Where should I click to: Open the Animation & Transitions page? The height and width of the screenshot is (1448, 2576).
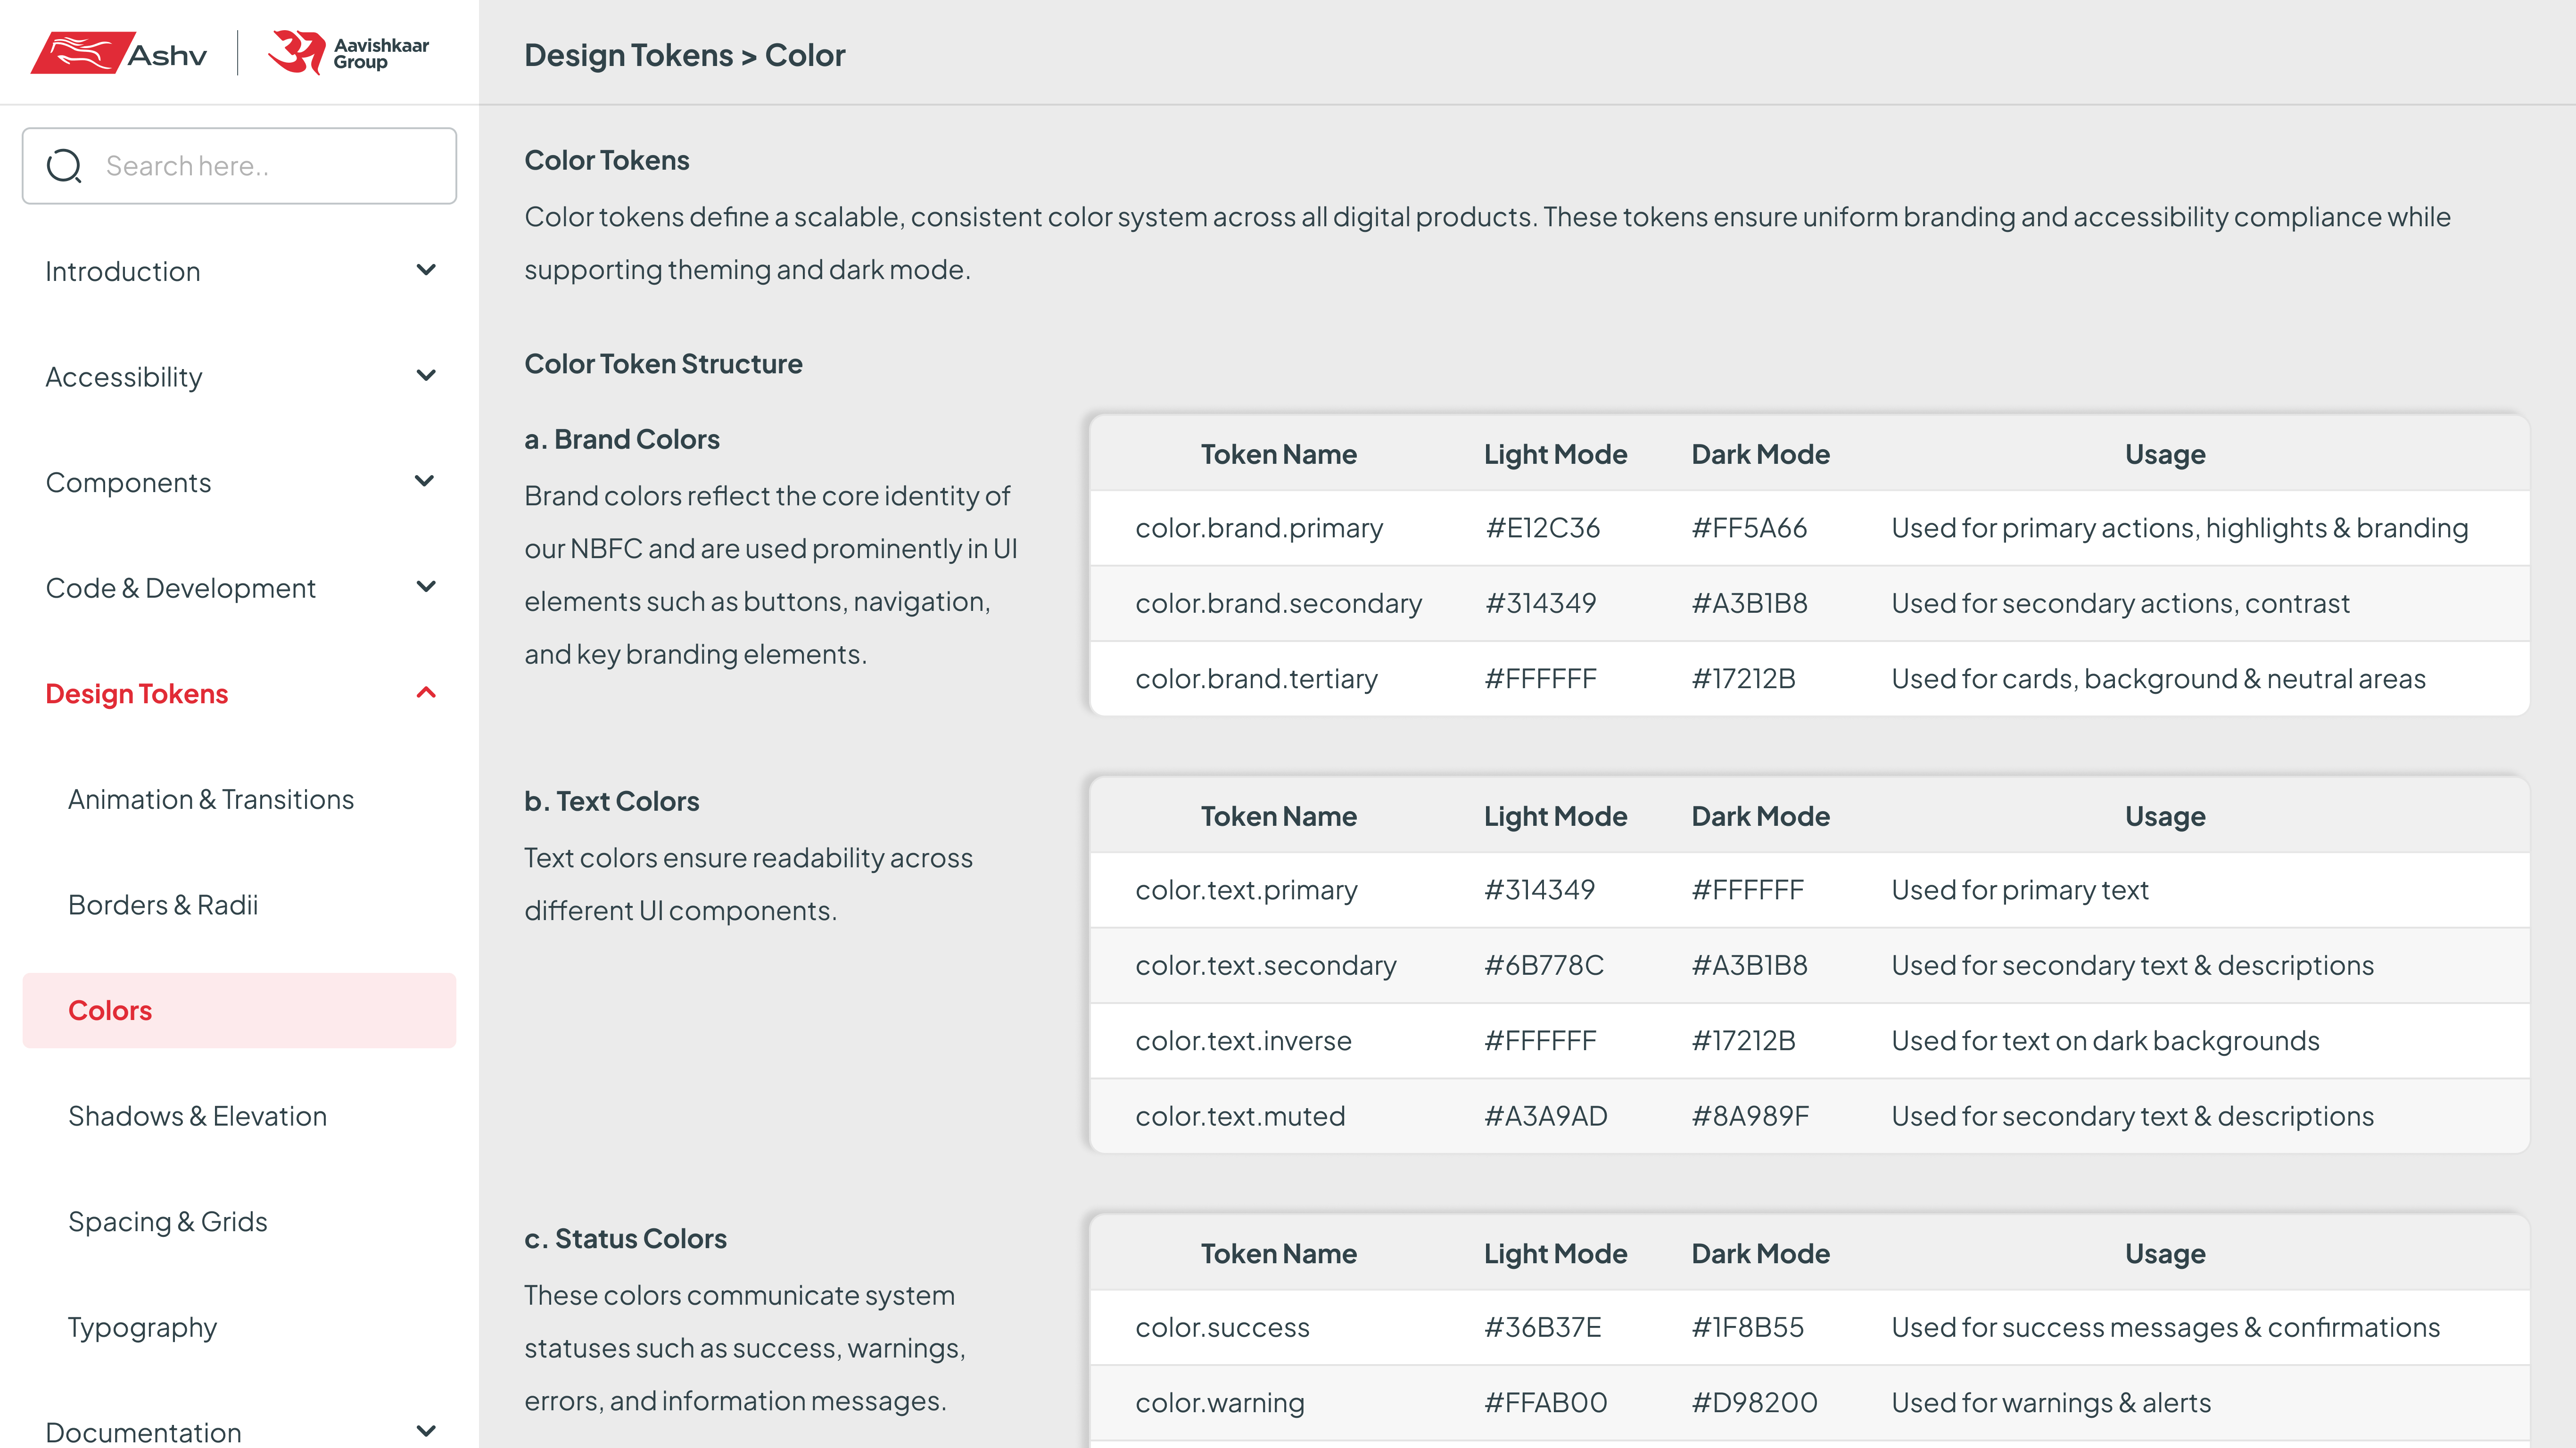click(211, 799)
